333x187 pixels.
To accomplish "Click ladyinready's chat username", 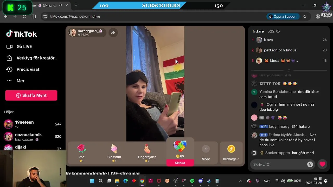I will pos(279,126).
